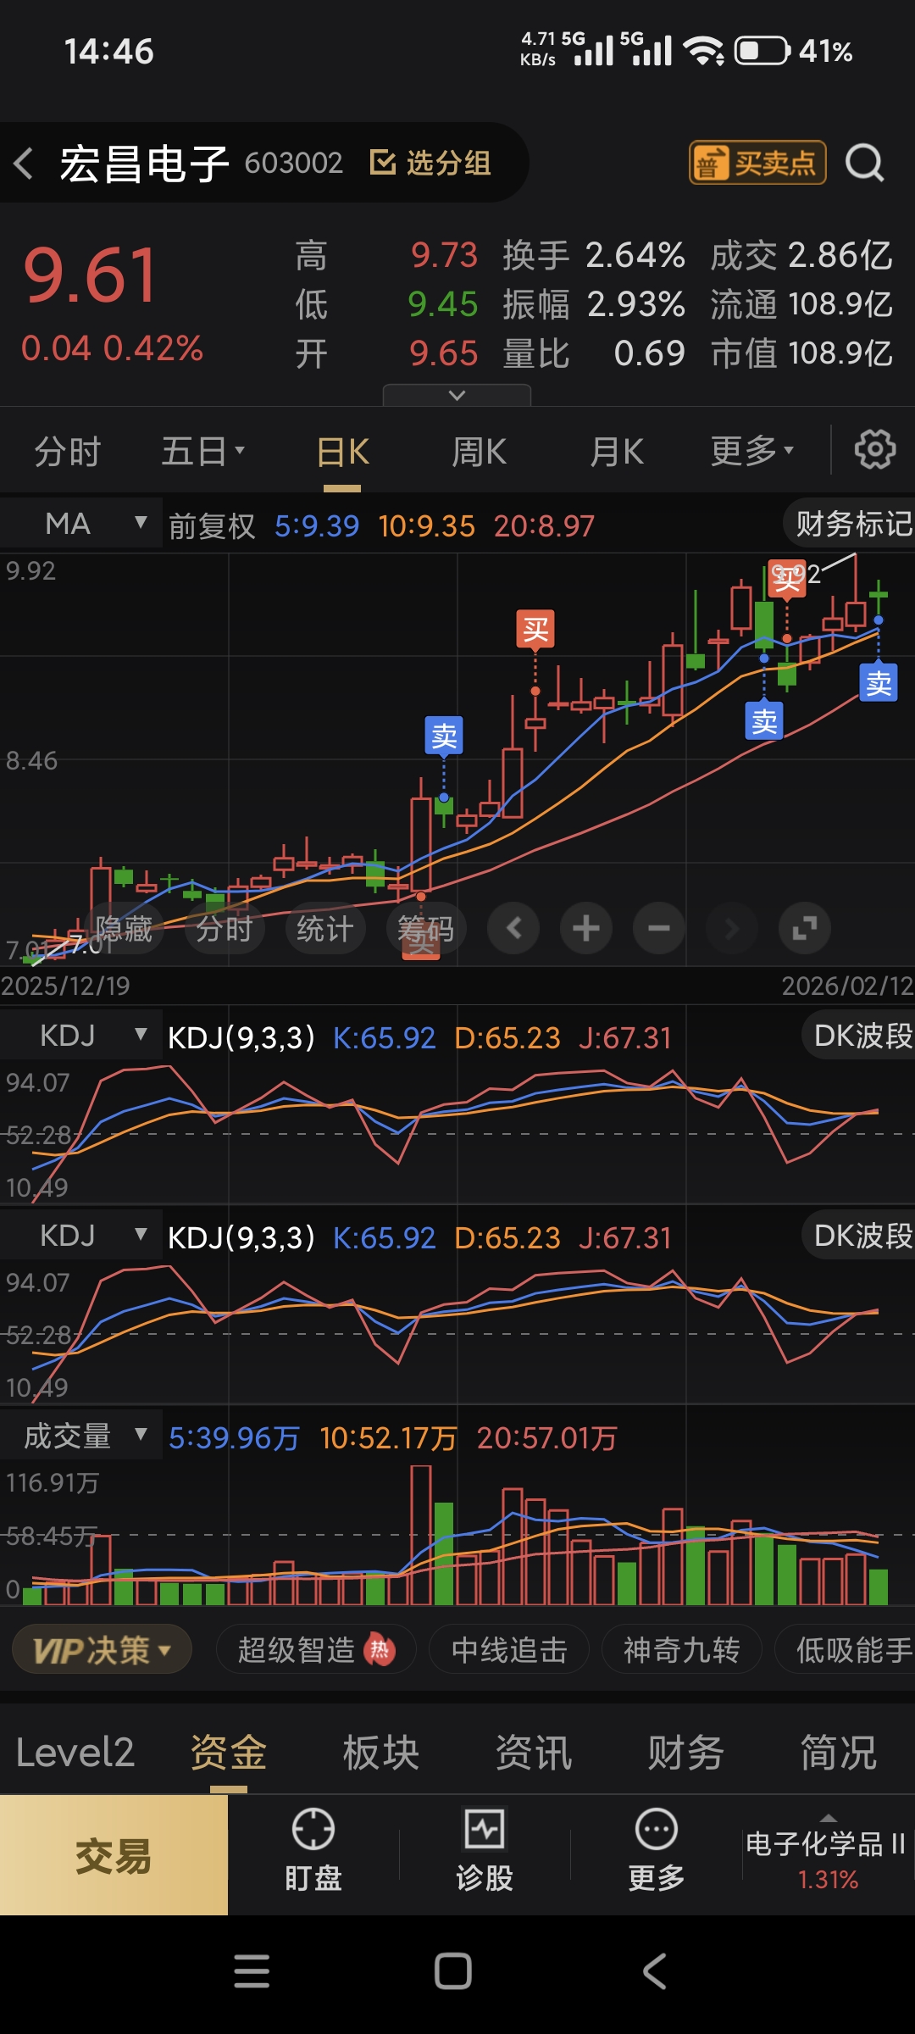Open 盯盘 watch icon in bottom bar
Image resolution: width=915 pixels, height=2034 pixels.
click(x=313, y=1853)
